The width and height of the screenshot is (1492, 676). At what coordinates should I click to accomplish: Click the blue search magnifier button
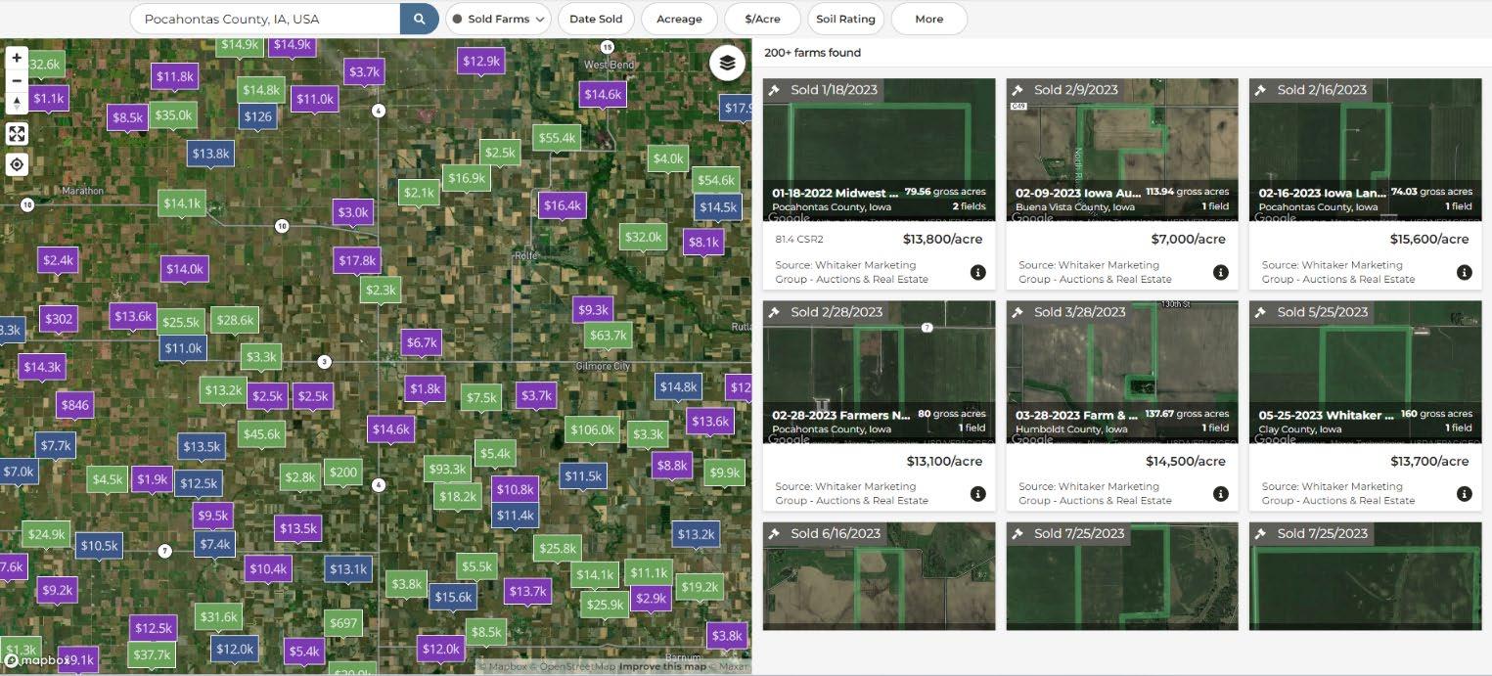[x=419, y=19]
